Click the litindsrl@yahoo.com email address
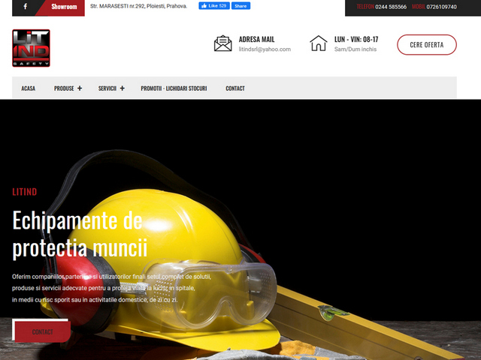The height and width of the screenshot is (360, 481). click(265, 49)
